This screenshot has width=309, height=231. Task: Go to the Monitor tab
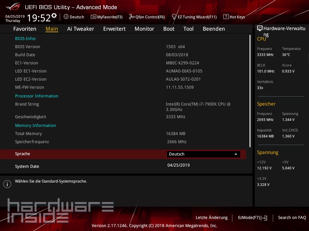(145, 29)
